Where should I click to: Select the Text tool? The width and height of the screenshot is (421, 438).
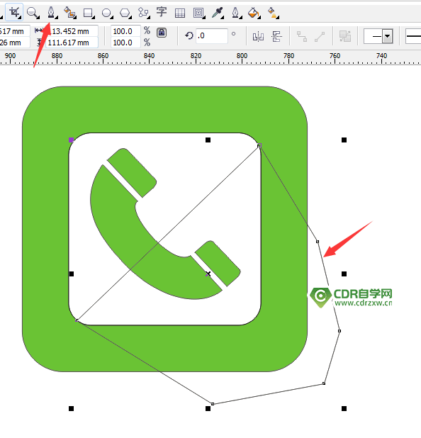click(x=161, y=12)
